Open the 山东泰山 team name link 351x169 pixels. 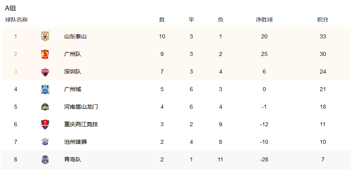pos(75,37)
